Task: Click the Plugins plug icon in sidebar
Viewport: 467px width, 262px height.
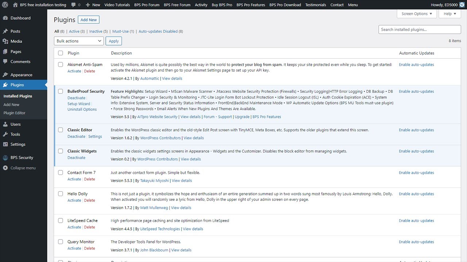Action: coord(5,85)
